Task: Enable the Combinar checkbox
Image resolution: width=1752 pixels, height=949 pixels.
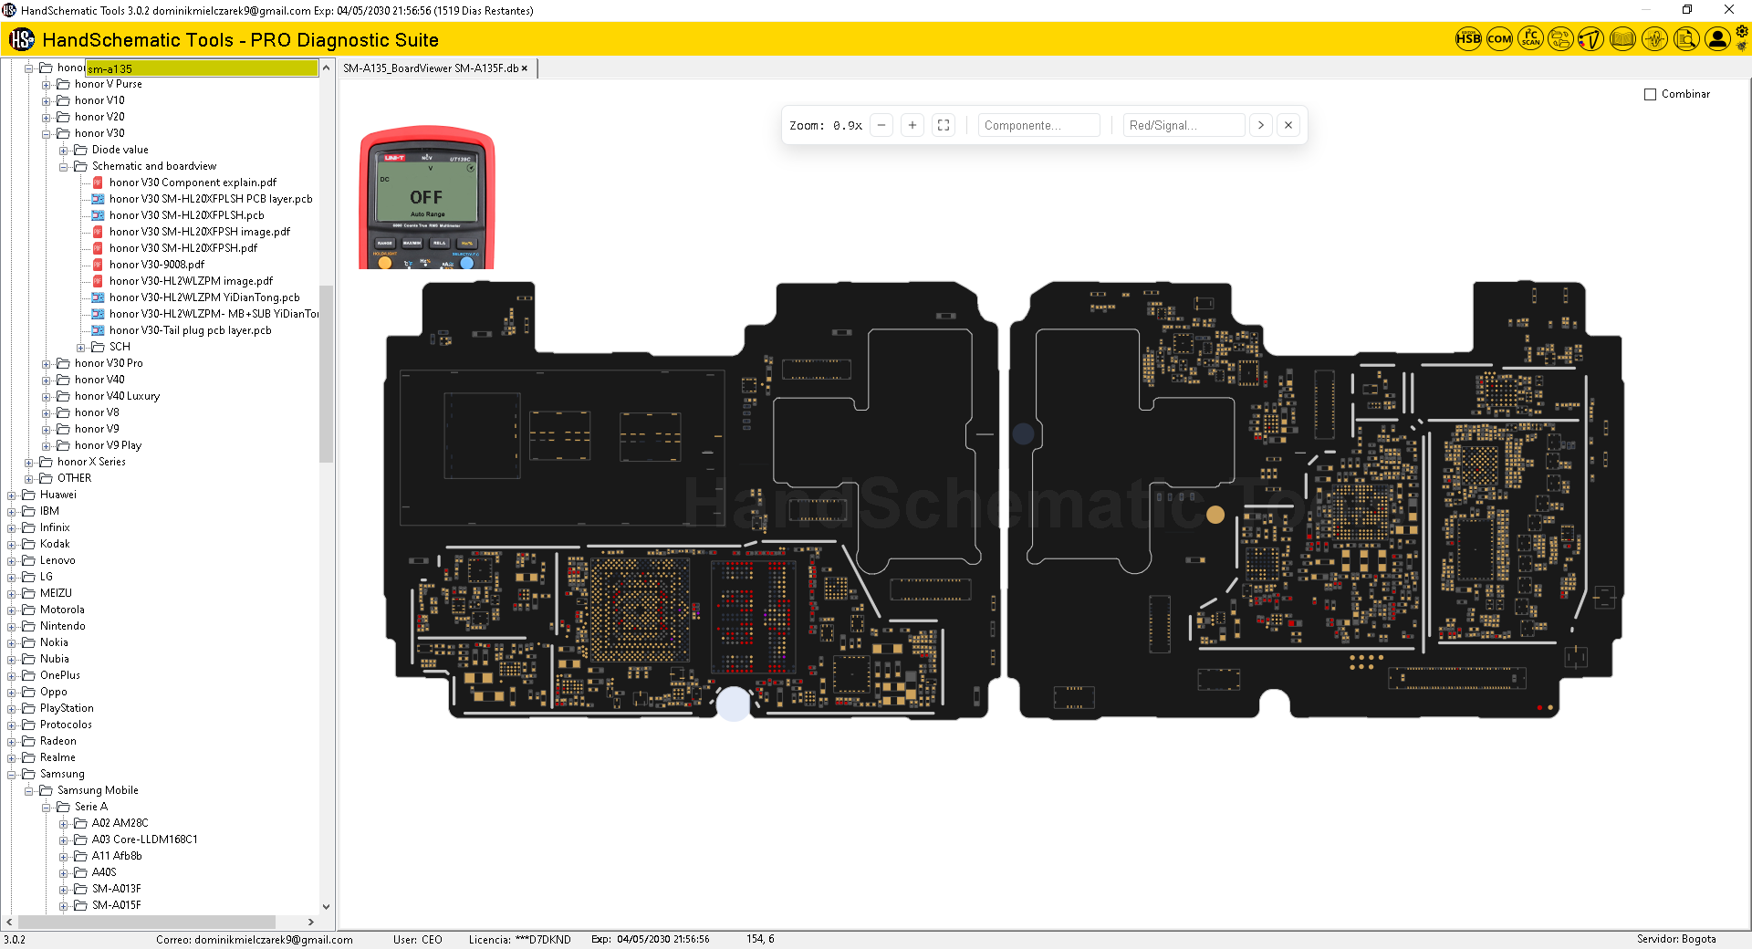Action: pyautogui.click(x=1650, y=94)
